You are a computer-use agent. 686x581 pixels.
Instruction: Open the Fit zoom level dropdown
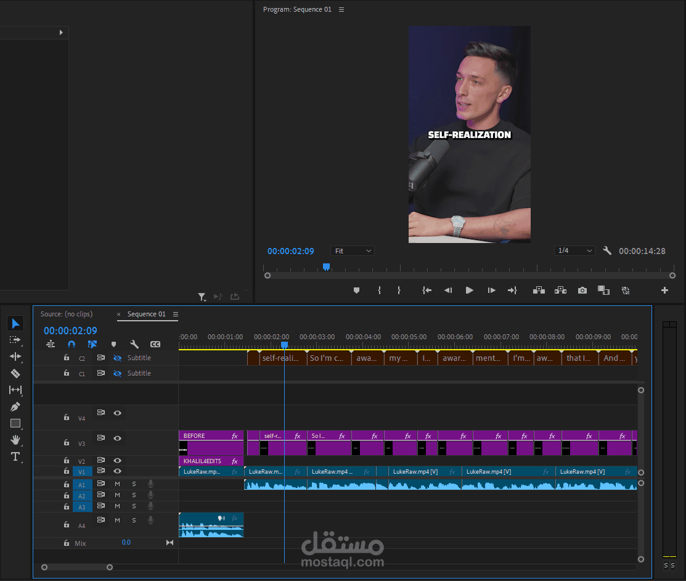click(353, 251)
